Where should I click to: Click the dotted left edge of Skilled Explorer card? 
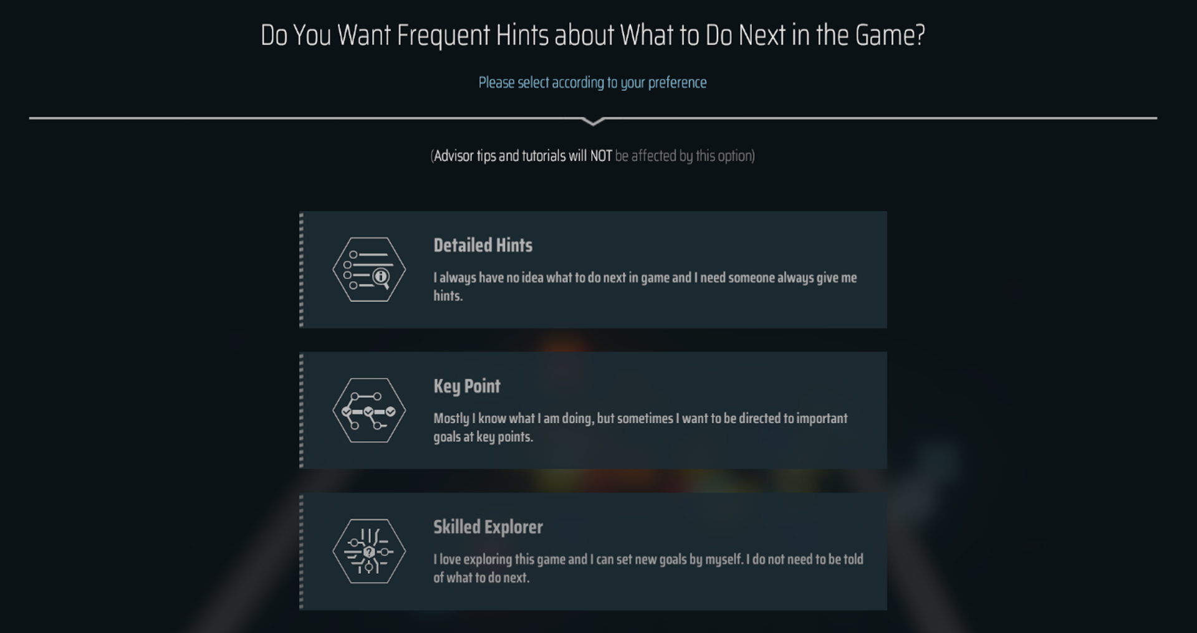pos(302,551)
